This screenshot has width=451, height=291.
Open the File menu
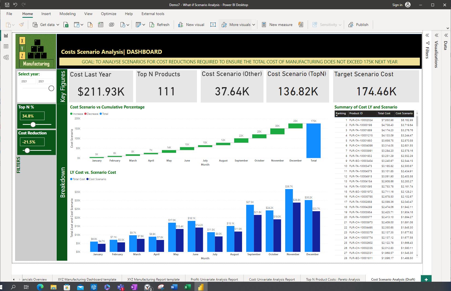9,14
